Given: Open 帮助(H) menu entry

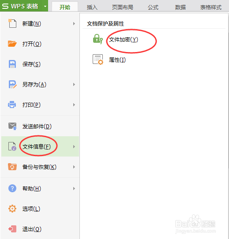Looking at the screenshot, I should [40, 189].
